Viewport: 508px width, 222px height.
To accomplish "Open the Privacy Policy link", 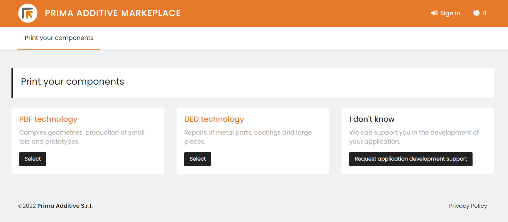I will [x=468, y=206].
